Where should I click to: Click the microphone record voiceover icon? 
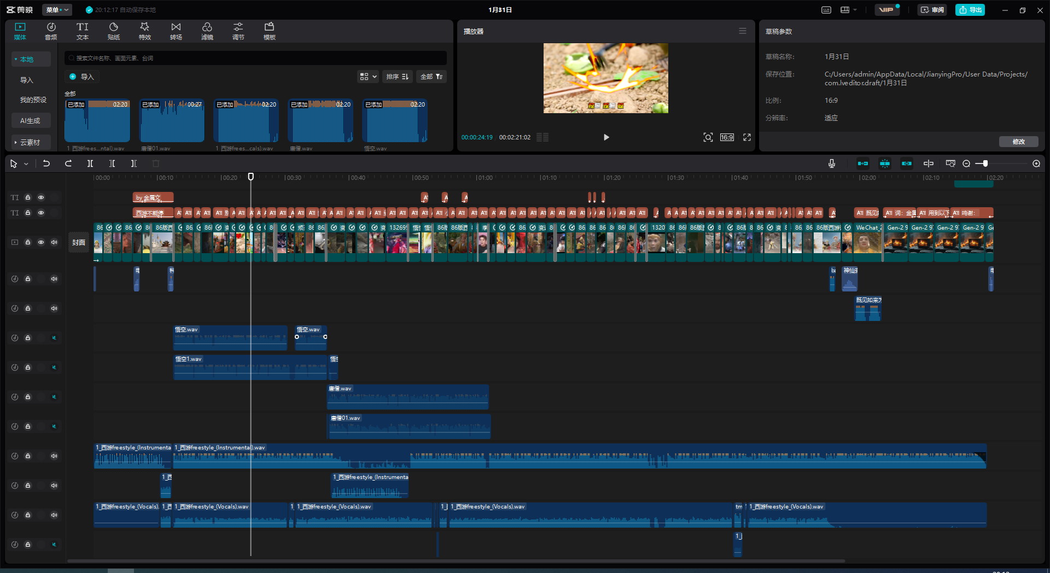pyautogui.click(x=831, y=163)
